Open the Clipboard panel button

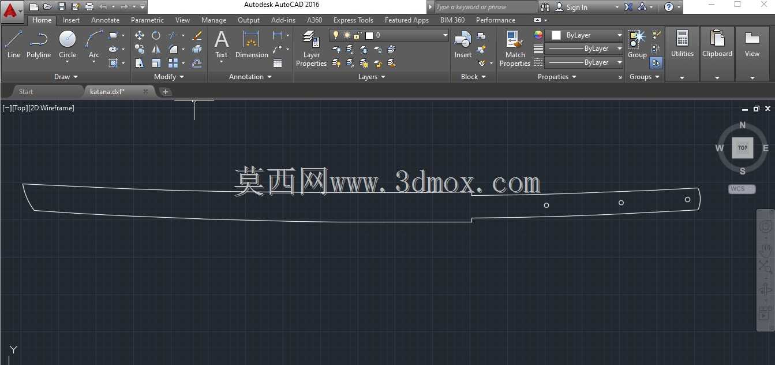click(717, 53)
